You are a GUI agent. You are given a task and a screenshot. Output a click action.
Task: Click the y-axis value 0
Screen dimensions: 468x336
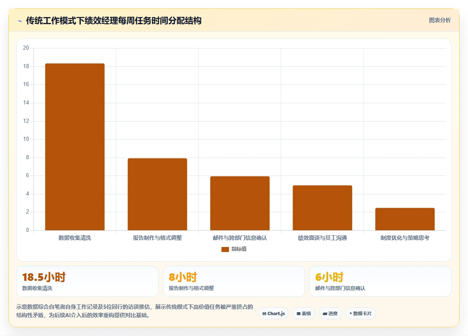pos(28,230)
